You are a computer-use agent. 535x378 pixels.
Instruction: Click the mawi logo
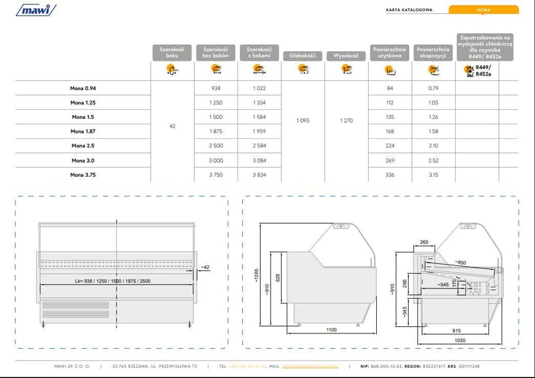pos(36,10)
